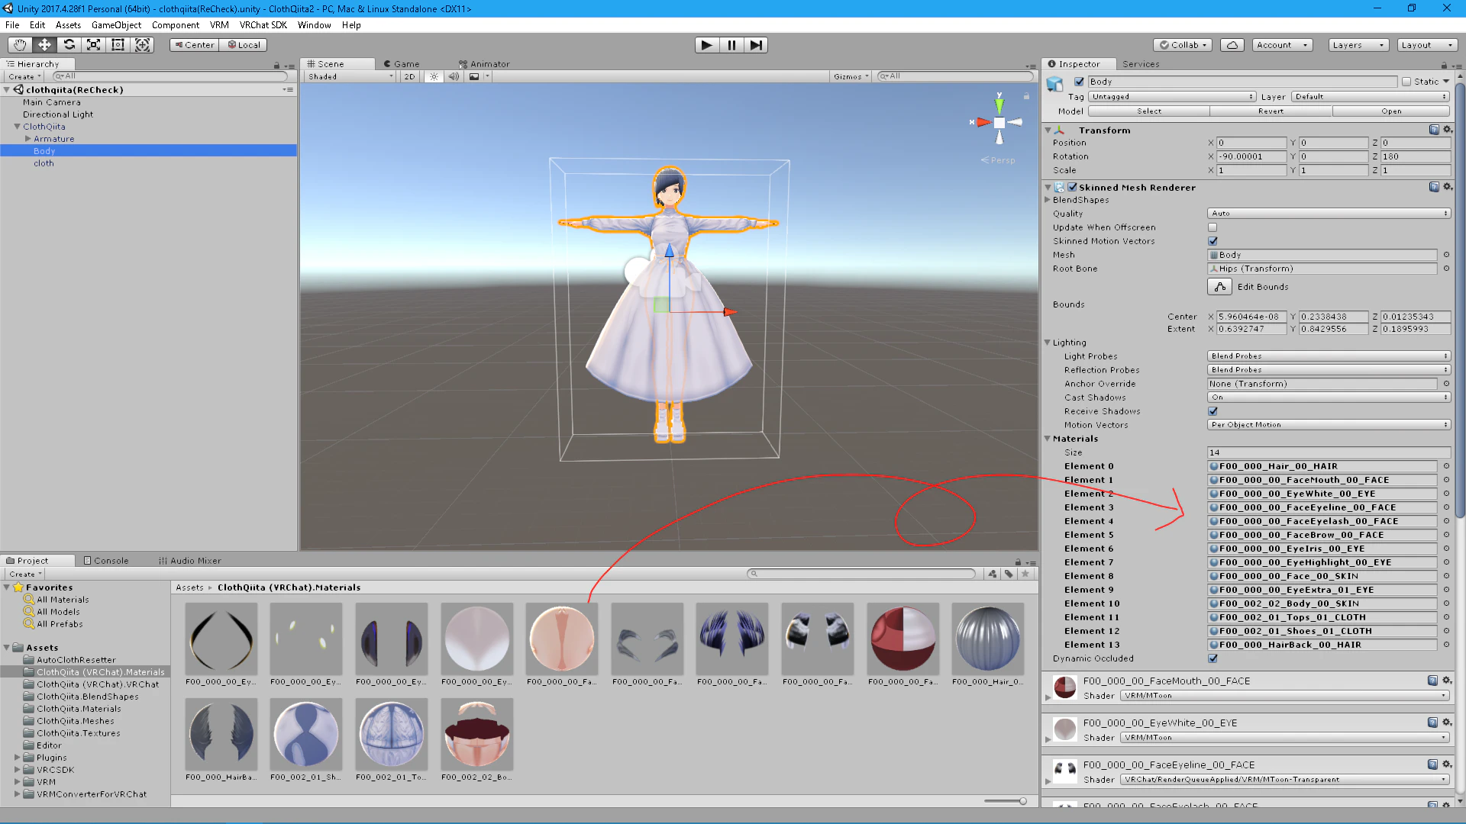Select the Move tool in toolbar
Viewport: 1466px width, 824px height.
[x=44, y=45]
